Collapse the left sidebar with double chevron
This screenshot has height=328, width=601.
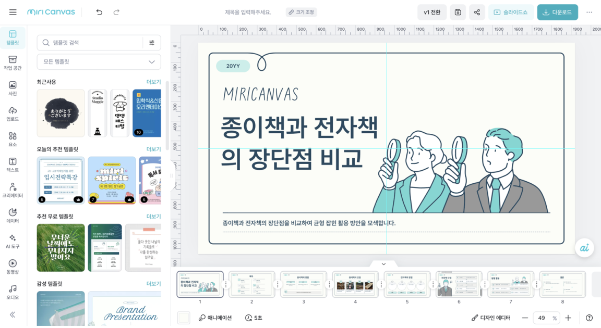click(x=13, y=314)
